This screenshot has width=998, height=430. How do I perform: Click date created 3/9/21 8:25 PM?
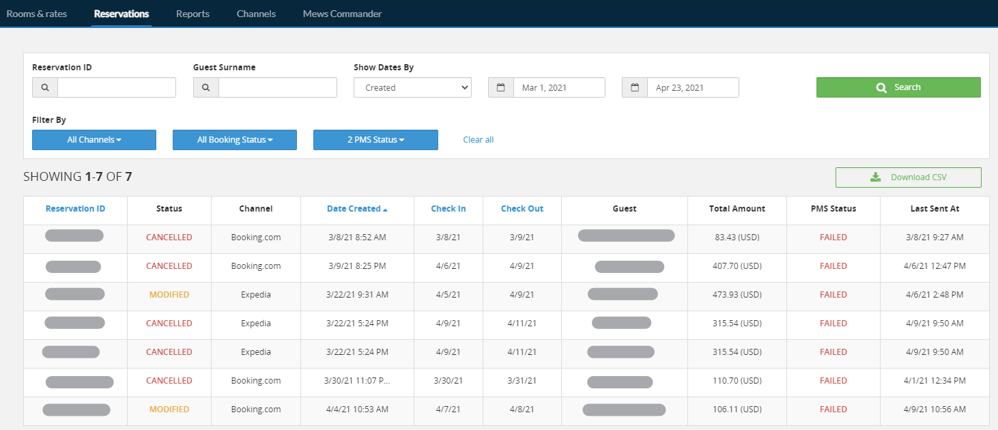pyautogui.click(x=358, y=266)
